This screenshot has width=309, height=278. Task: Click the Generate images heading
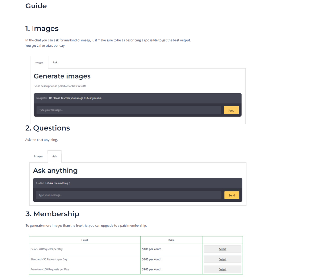click(x=62, y=76)
